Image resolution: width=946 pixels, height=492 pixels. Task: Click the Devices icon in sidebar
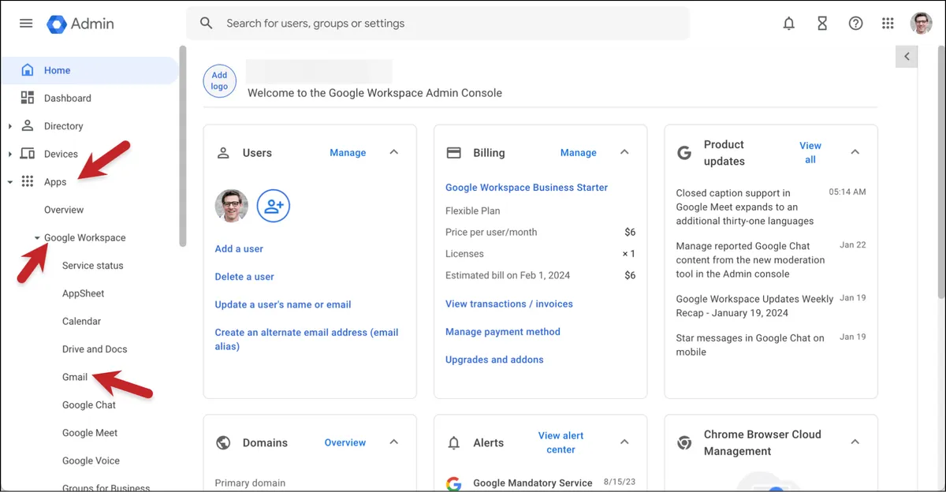click(28, 154)
